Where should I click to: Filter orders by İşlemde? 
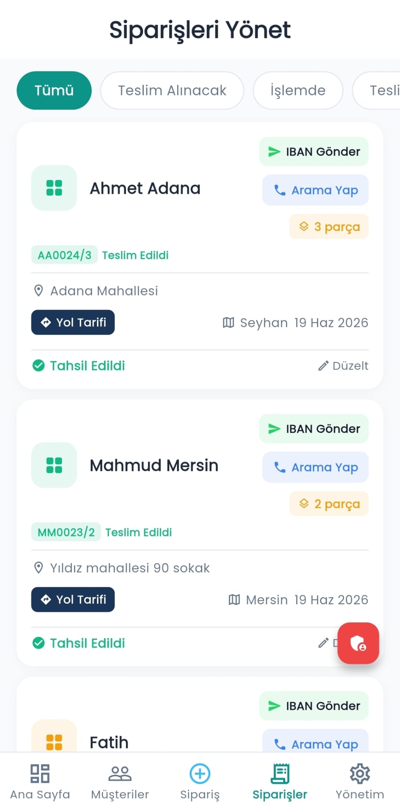point(298,90)
